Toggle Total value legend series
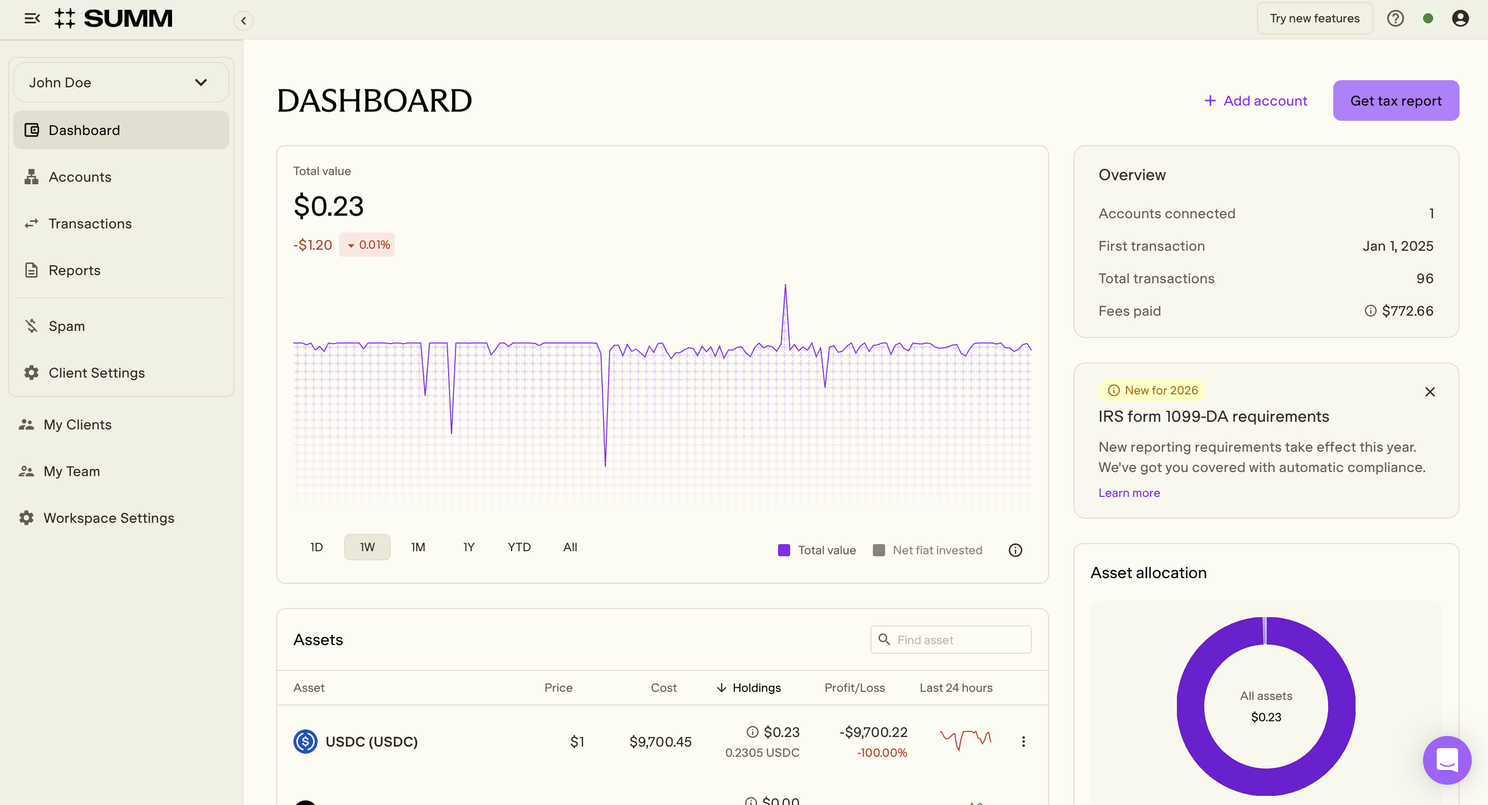Image resolution: width=1488 pixels, height=805 pixels. tap(817, 550)
